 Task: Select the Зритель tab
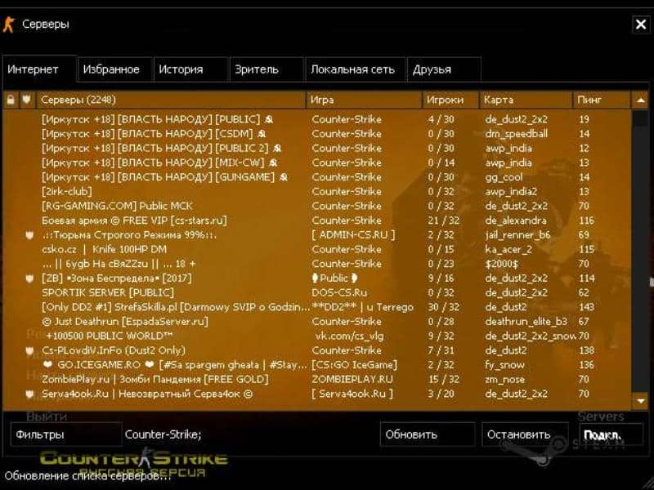(x=267, y=69)
